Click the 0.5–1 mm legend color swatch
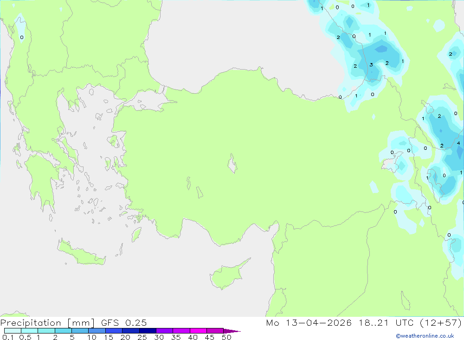The width and height of the screenshot is (464, 340). (x=29, y=331)
